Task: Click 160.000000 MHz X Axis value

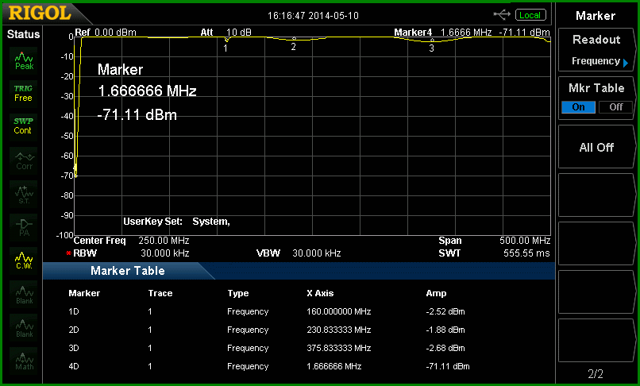Action: pos(339,311)
